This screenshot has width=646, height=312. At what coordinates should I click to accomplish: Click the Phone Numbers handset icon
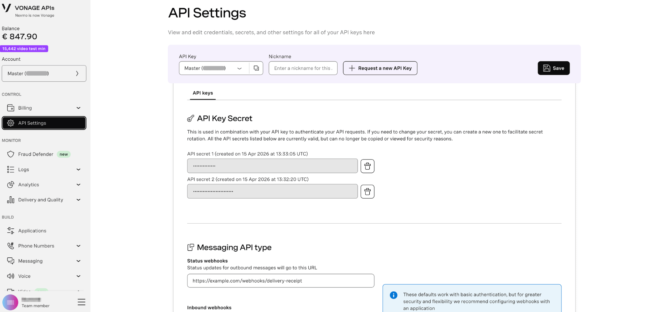pyautogui.click(x=11, y=246)
